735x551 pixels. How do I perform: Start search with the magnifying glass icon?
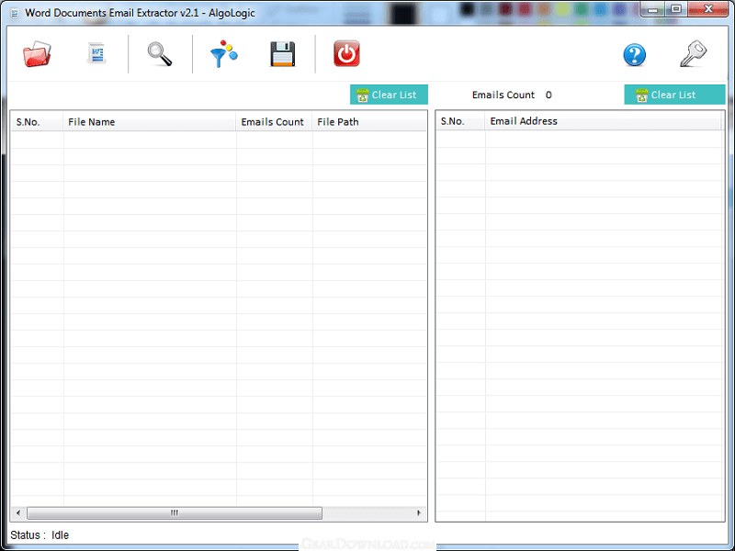click(160, 54)
